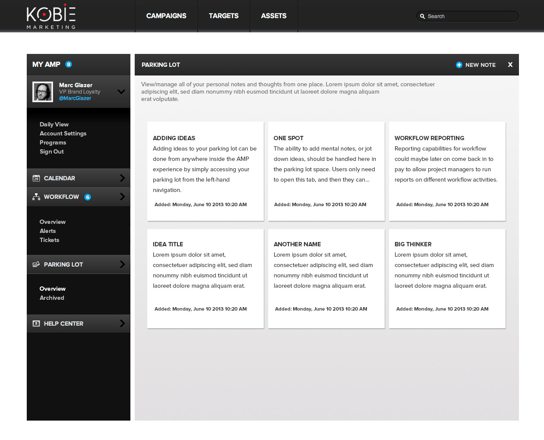
Task: Click into the Search field
Action: (x=468, y=16)
